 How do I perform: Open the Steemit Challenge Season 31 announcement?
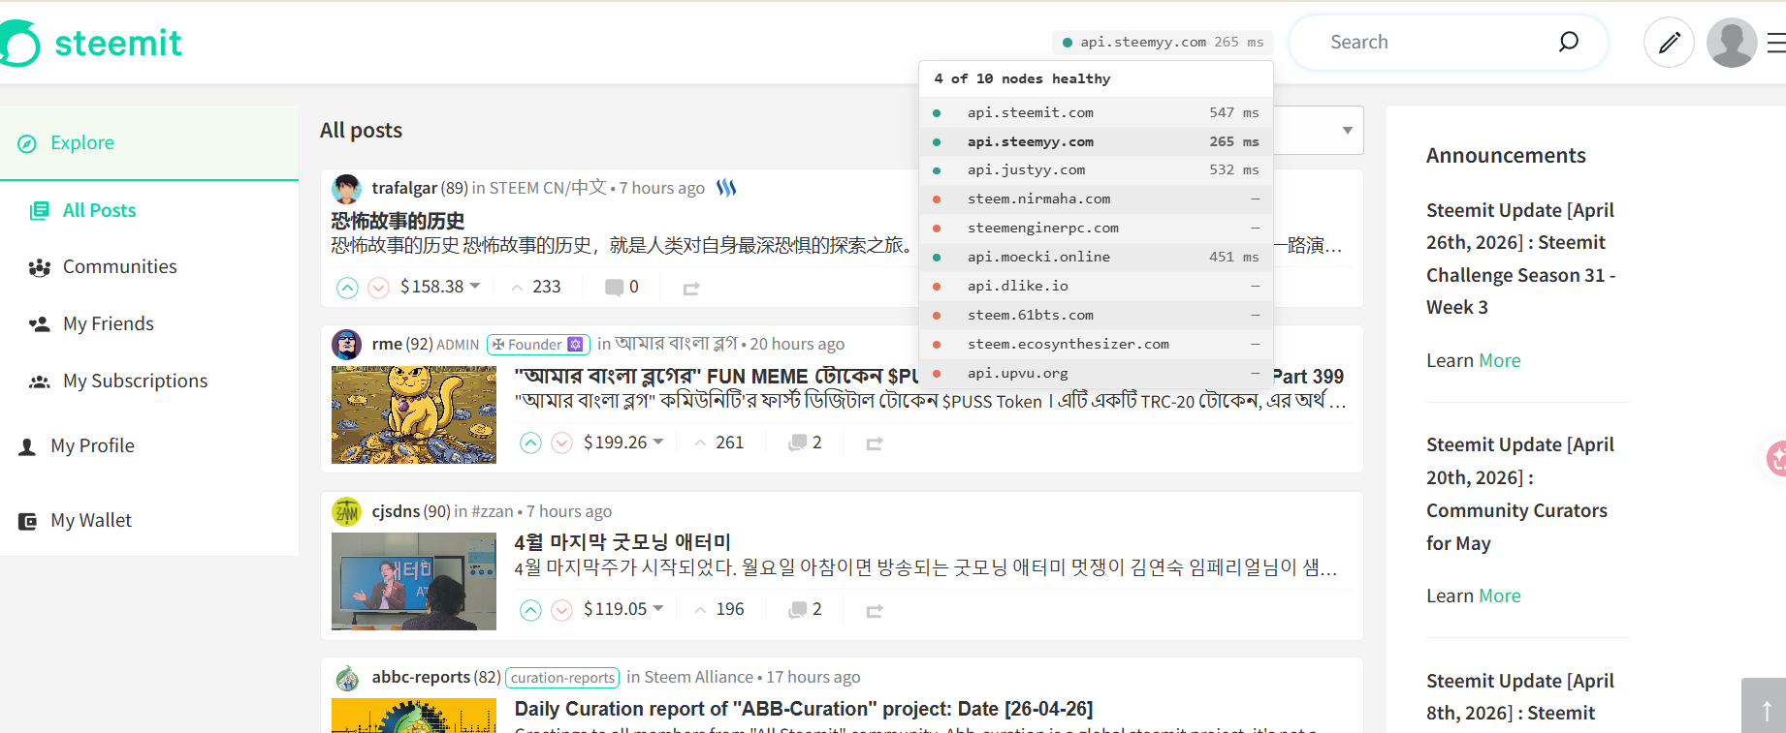[1520, 259]
